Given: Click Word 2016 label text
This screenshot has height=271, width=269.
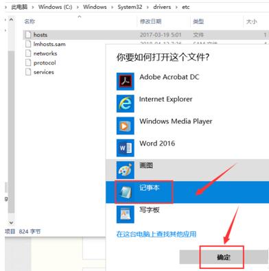Looking at the screenshot, I should [x=157, y=143].
